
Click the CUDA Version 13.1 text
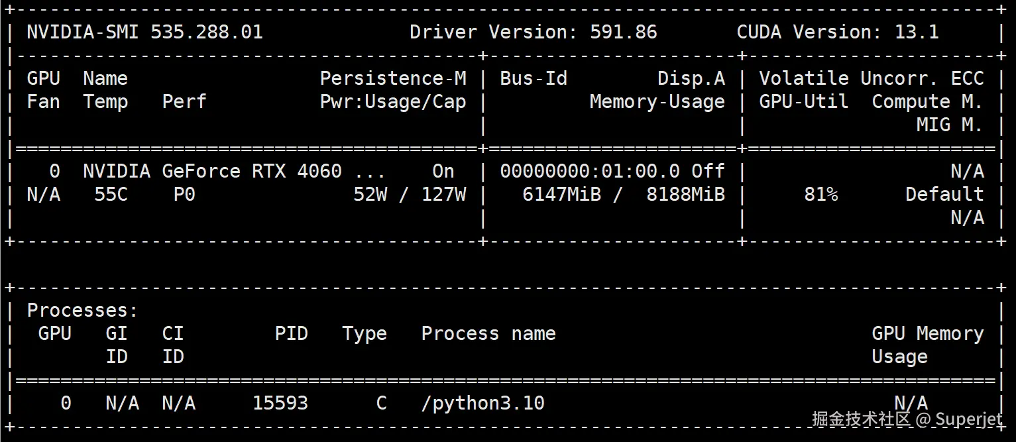click(x=837, y=32)
